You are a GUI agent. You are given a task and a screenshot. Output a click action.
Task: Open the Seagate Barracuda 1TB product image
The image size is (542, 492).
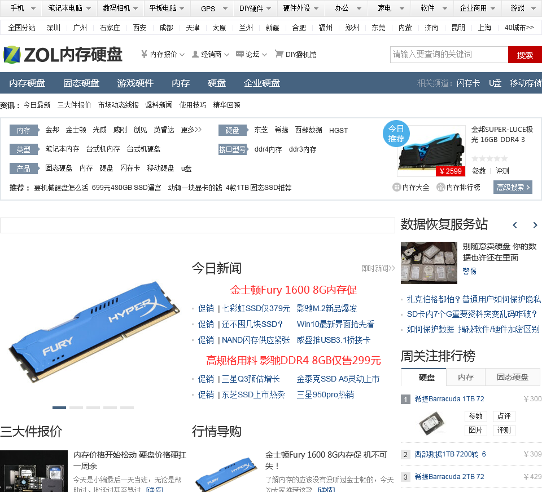click(432, 423)
